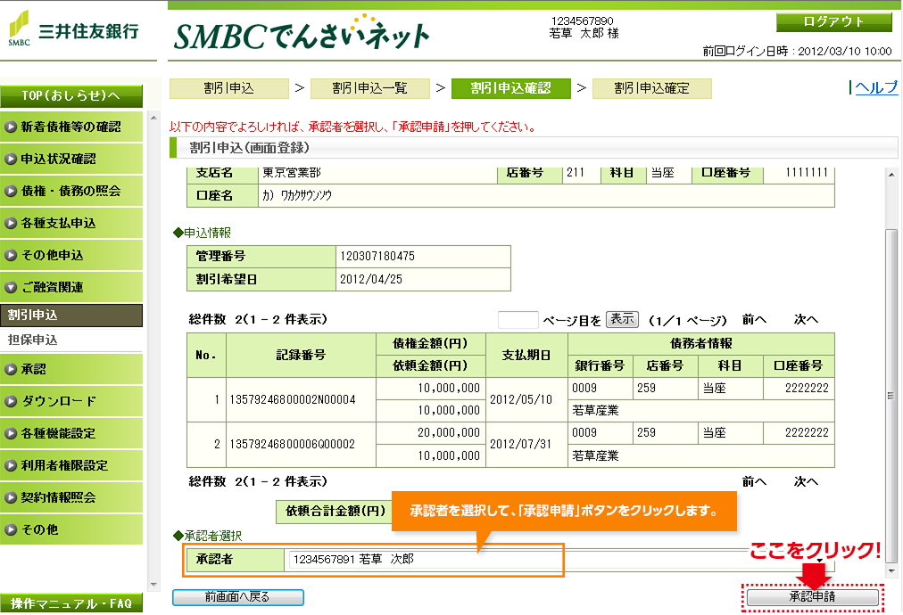Click branch name 東京営業部
Image resolution: width=903 pixels, height=615 pixels.
pos(292,173)
